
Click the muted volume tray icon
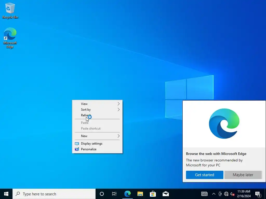point(232,194)
